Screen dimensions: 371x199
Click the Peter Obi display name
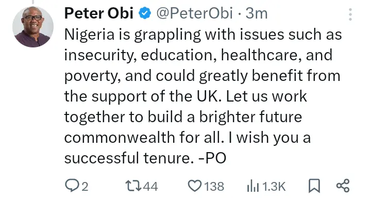point(98,13)
